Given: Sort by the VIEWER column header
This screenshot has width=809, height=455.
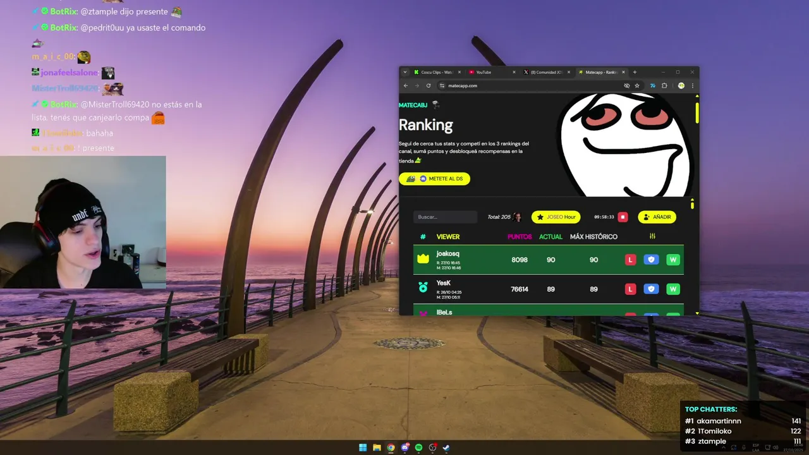Looking at the screenshot, I should (448, 236).
